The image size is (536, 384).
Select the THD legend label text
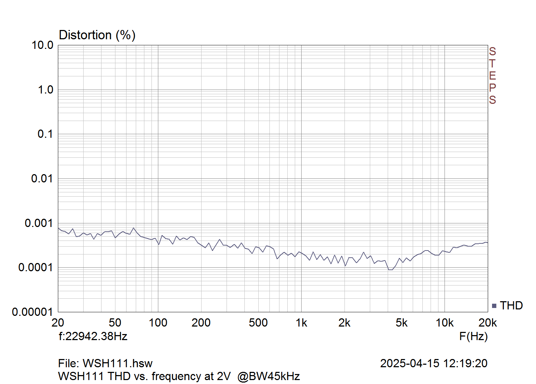(511, 305)
